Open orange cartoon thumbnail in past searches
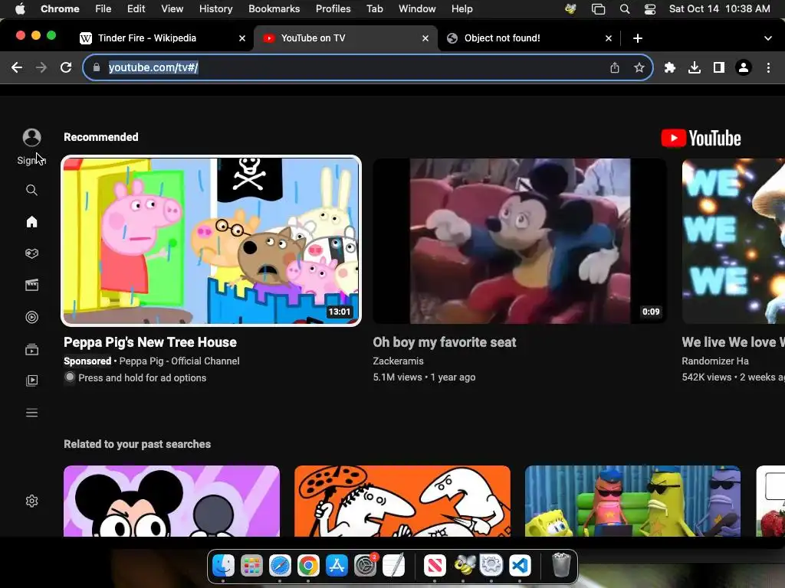This screenshot has height=588, width=785. click(x=402, y=501)
